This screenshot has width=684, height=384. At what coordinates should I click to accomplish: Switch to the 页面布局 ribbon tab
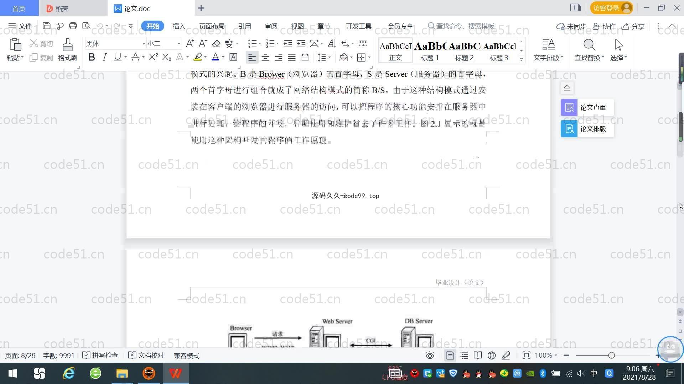tap(212, 26)
